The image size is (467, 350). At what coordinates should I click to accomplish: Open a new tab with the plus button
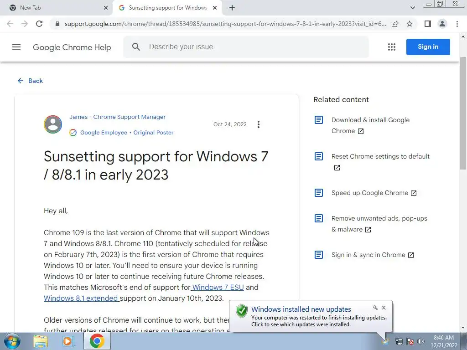[232, 8]
